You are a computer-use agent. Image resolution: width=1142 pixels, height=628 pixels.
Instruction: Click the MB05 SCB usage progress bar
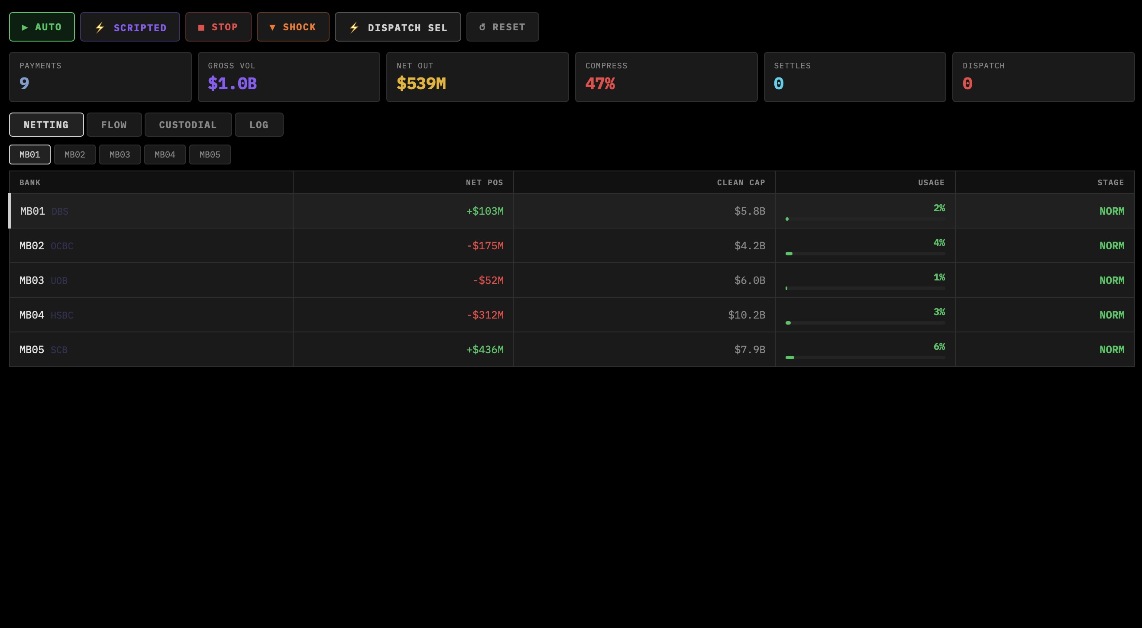[864, 357]
